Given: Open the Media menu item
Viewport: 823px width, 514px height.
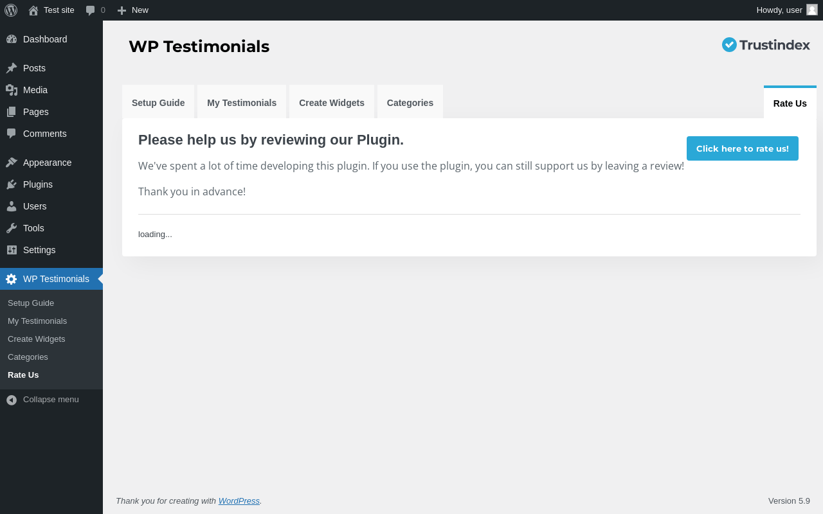Looking at the screenshot, I should [51, 90].
